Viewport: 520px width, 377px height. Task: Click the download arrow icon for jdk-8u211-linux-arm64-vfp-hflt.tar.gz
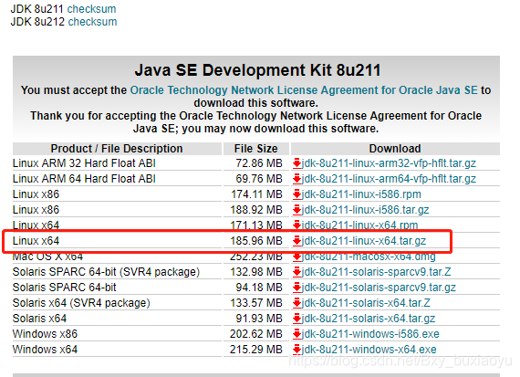[x=296, y=179]
